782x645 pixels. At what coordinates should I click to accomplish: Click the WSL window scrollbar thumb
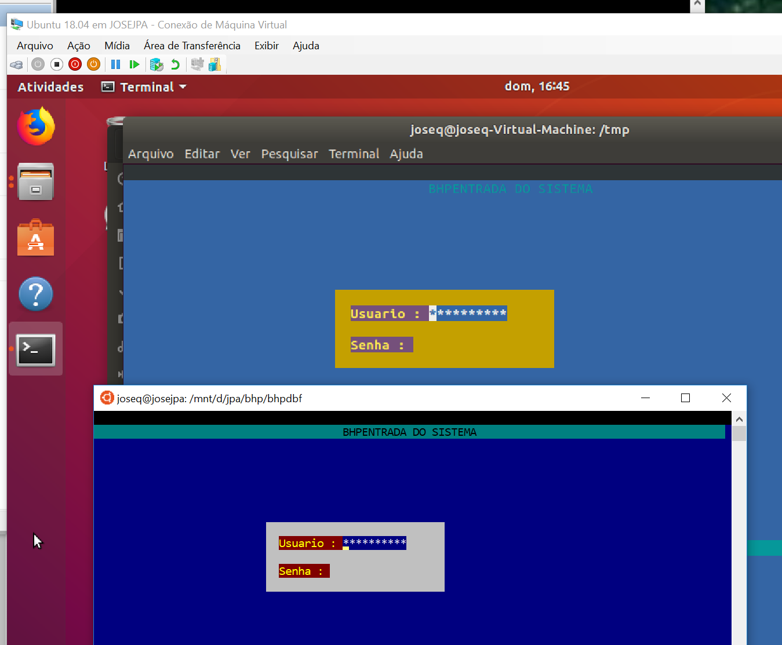click(x=739, y=433)
